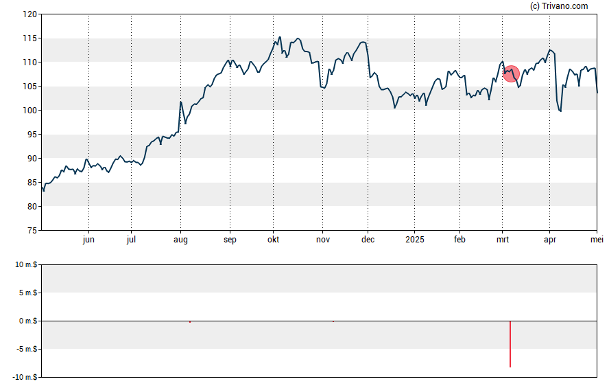The height and width of the screenshot is (388, 609).
Task: Click the 'nov' month label
Action: [323, 240]
